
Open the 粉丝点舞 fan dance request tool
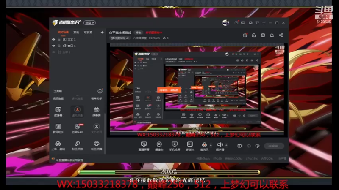click(97, 146)
